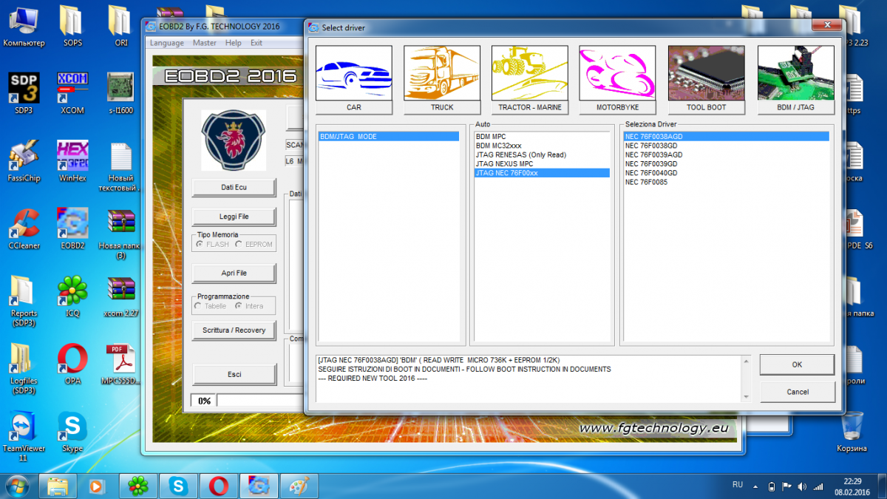Choose the TRACTOR - MARINE category
Viewport: 887px width, 499px height.
tap(530, 80)
